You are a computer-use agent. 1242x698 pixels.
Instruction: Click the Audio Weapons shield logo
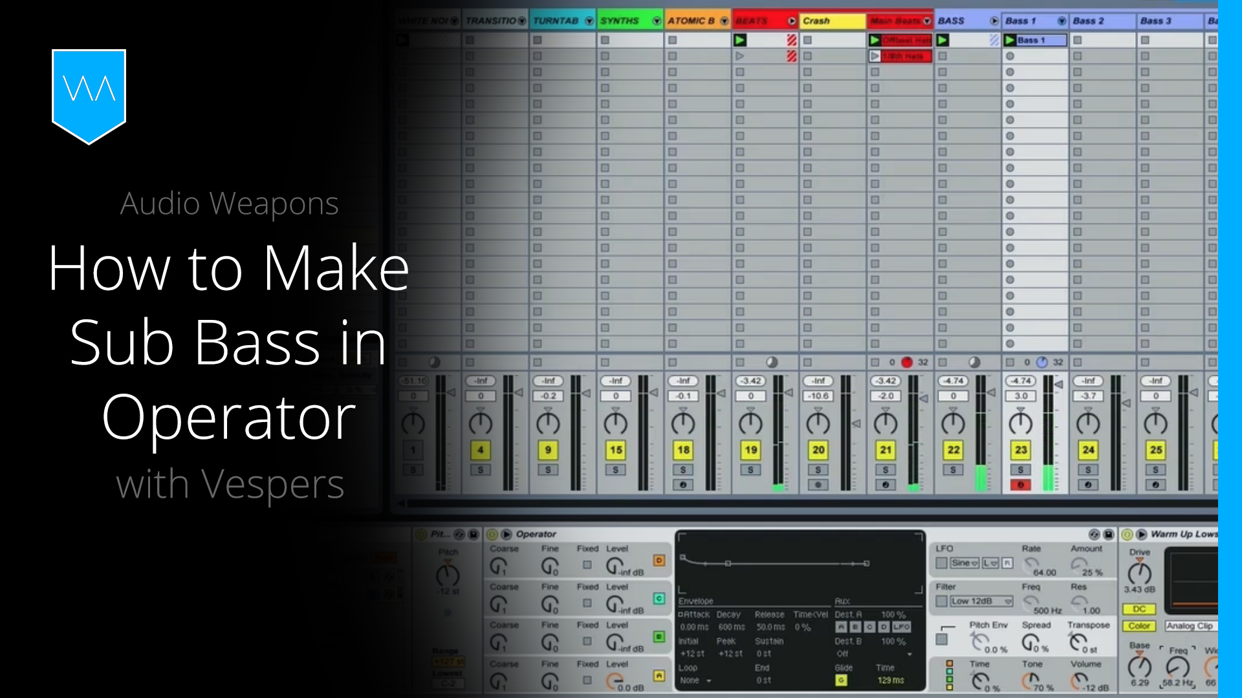(x=89, y=96)
